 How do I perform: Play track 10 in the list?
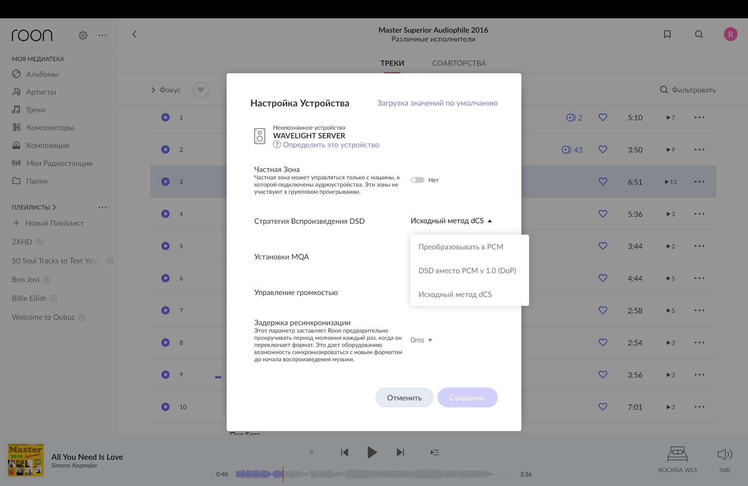pos(166,407)
